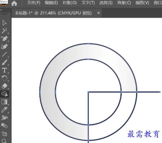This screenshot has width=162, height=143.
Task: Select the Zoom magnifier tool
Action: coord(4,141)
